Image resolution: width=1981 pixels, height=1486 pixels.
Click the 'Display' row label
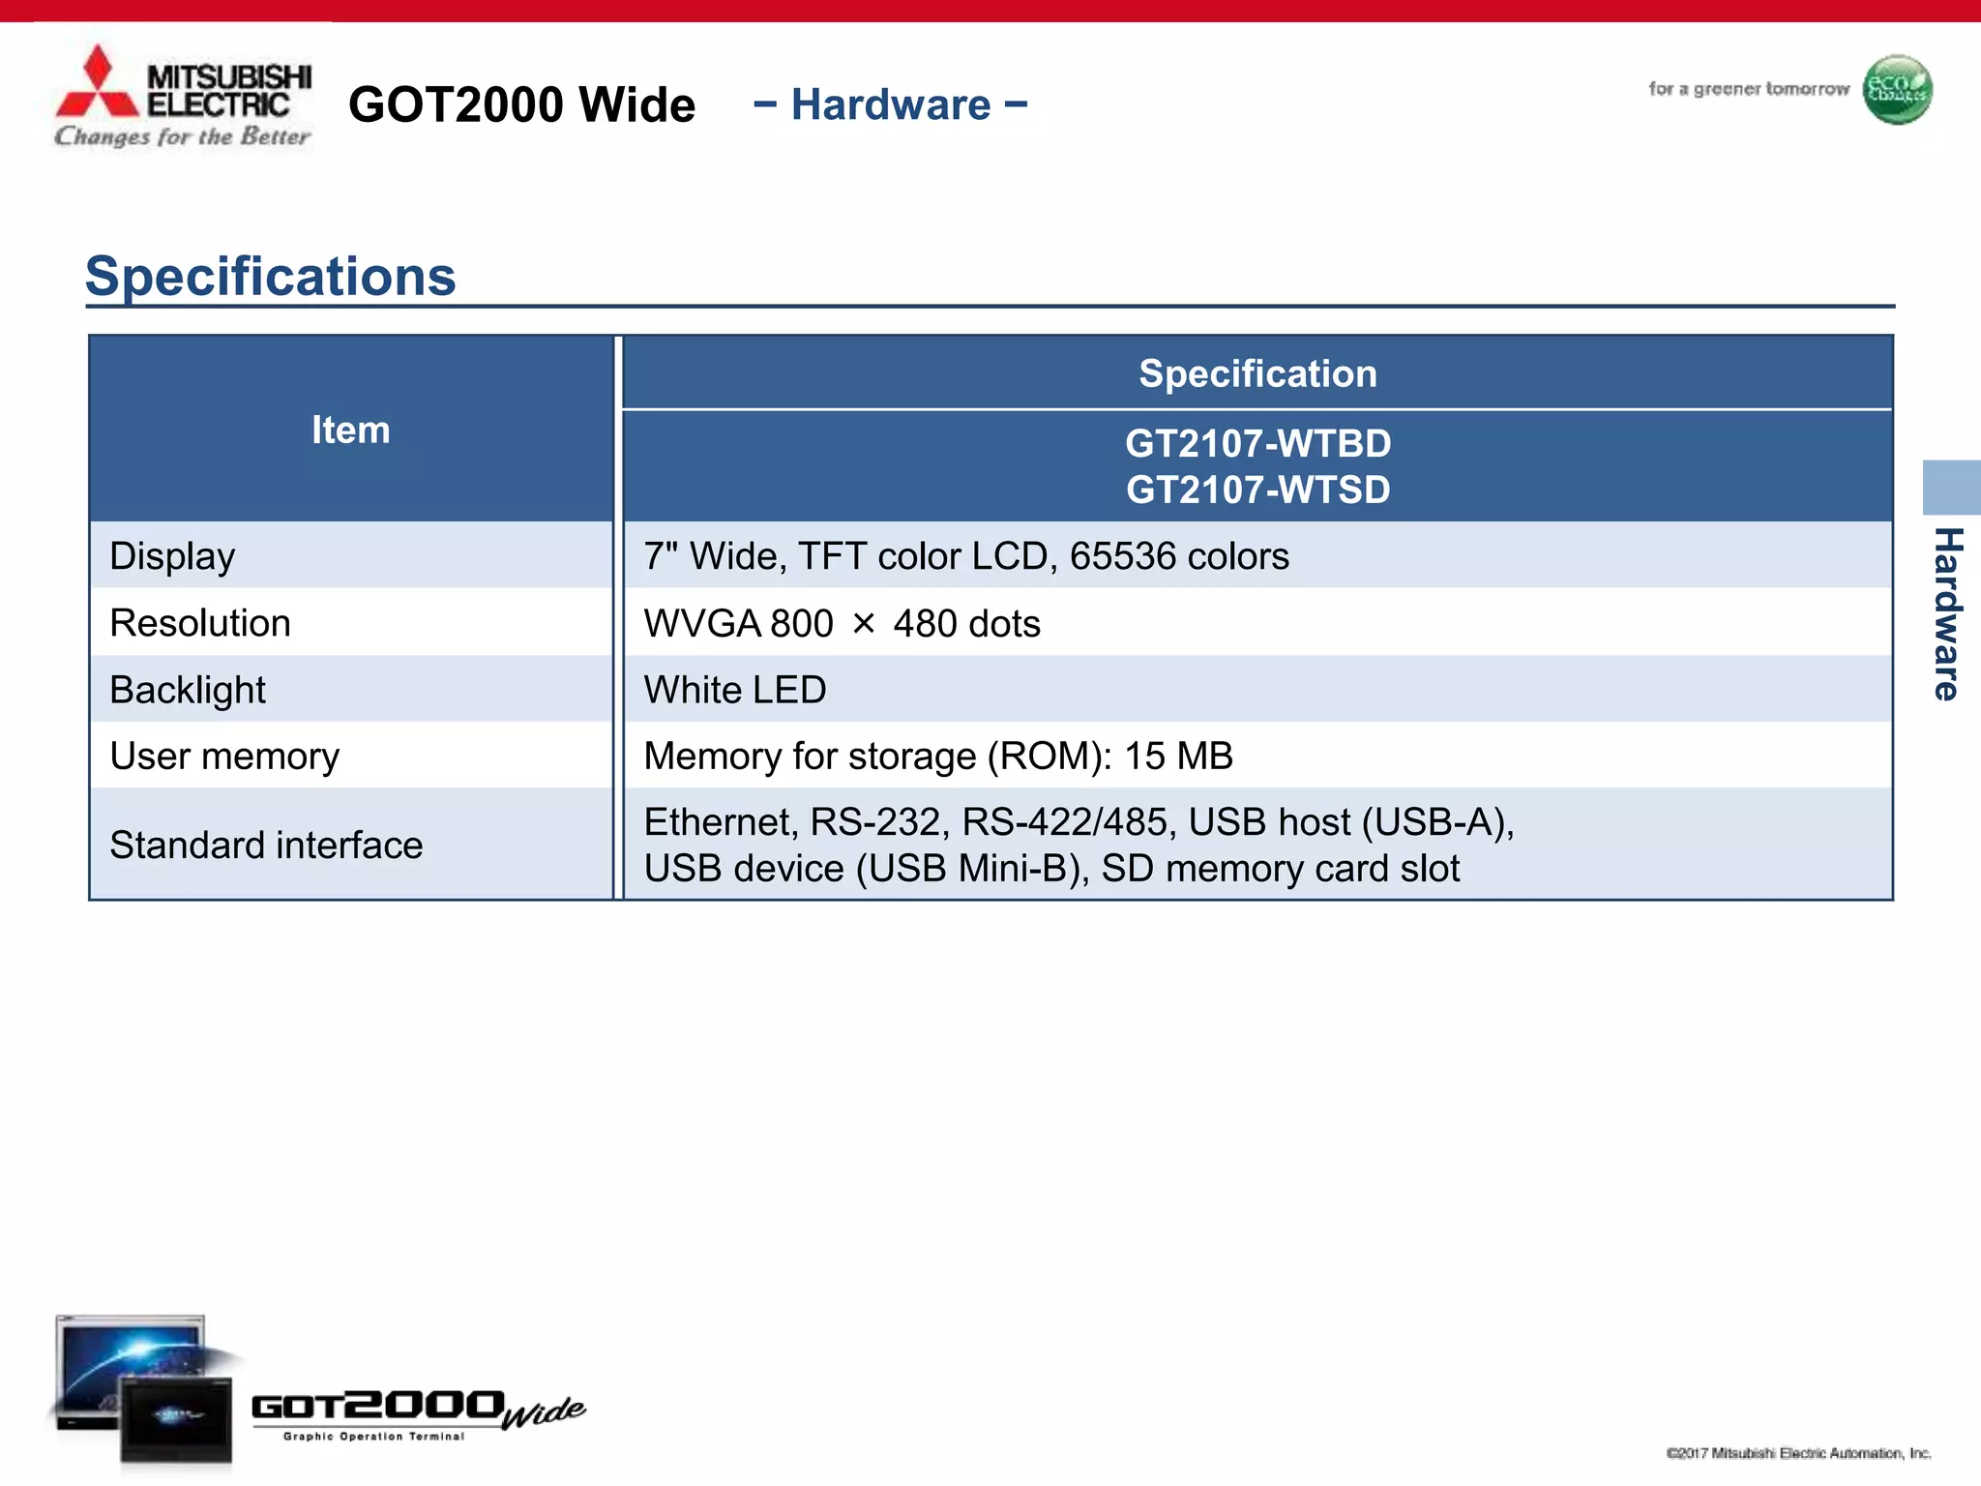coord(172,556)
